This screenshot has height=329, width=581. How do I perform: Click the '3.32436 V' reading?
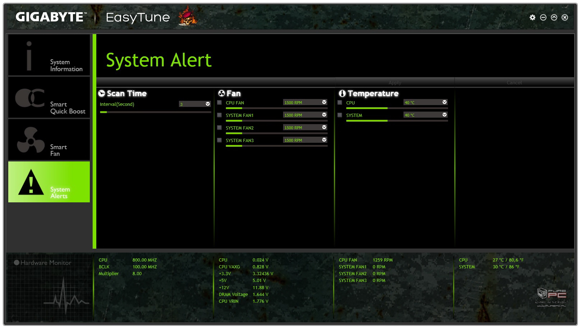(x=263, y=273)
